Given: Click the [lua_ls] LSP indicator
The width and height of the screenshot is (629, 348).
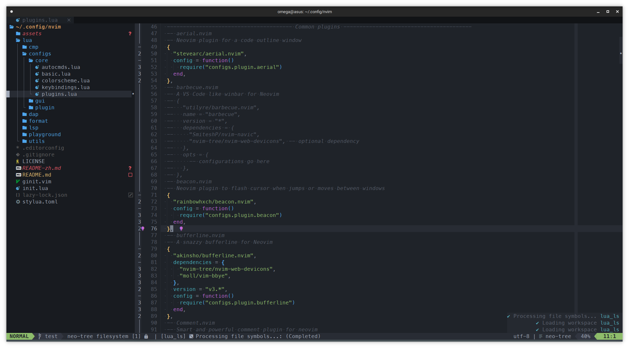Looking at the screenshot, I should [173, 336].
